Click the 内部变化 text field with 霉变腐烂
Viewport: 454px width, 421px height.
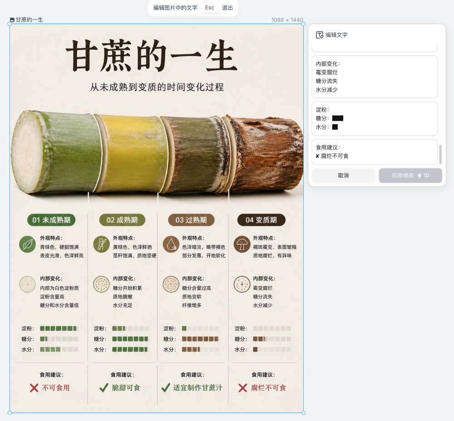coord(375,77)
